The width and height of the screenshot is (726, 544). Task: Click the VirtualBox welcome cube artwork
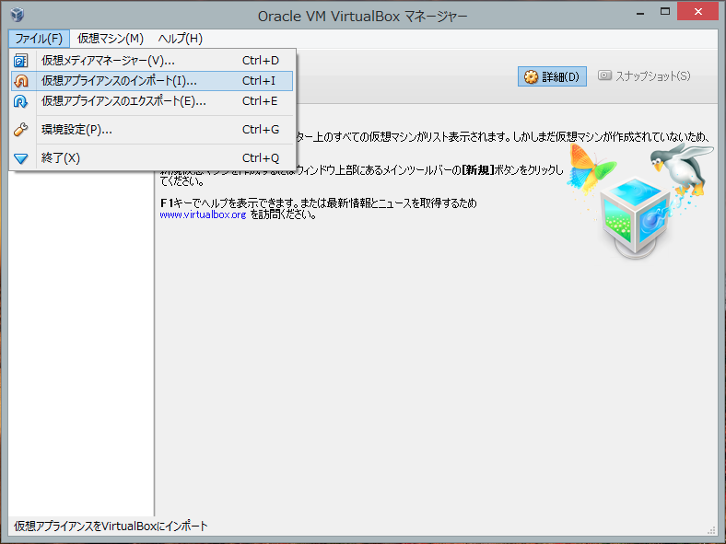click(x=639, y=203)
